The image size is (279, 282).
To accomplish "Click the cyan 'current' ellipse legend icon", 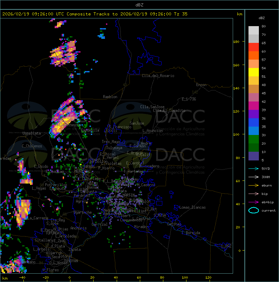I will coord(254,210).
